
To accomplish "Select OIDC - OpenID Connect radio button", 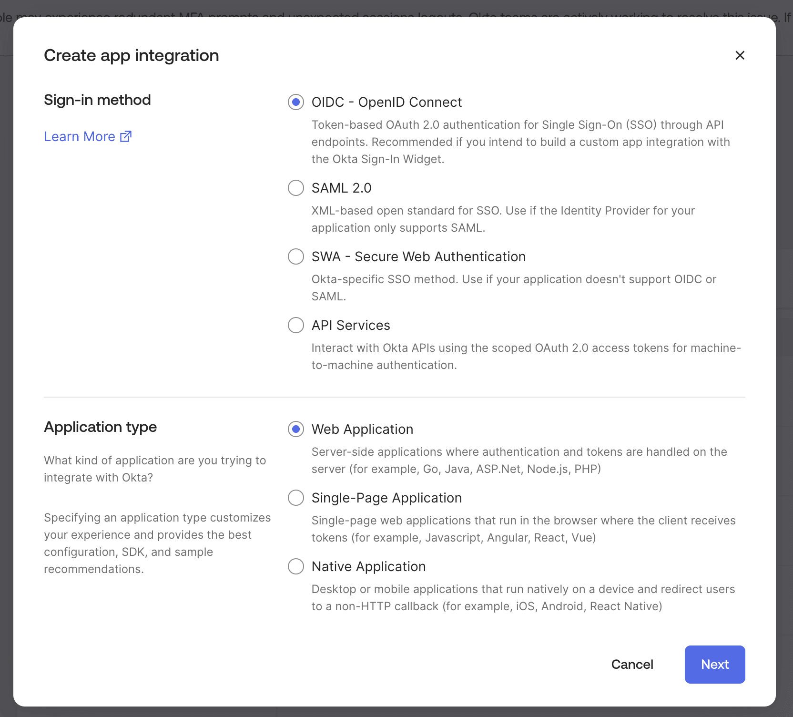I will 296,102.
